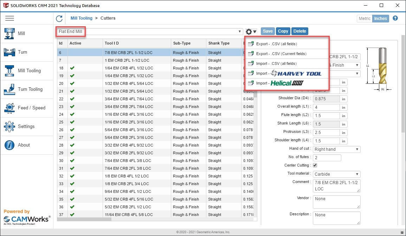
Task: Select the Turn lathe icon in sidebar
Action: (9, 52)
